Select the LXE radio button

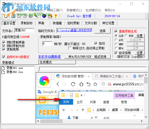click(x=116, y=36)
